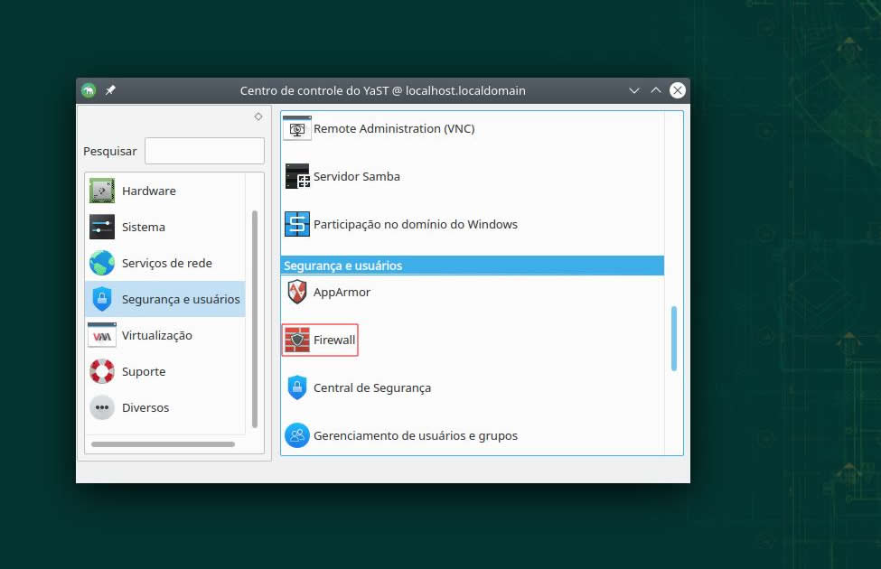Open Gerenciamento de usuários e grupos
The width and height of the screenshot is (881, 569).
415,435
